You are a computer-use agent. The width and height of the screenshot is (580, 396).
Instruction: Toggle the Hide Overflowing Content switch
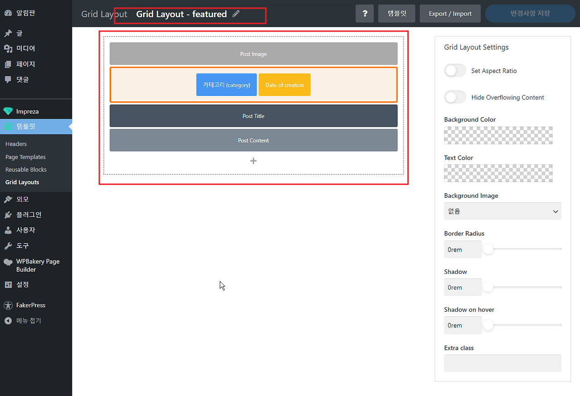[x=455, y=97]
